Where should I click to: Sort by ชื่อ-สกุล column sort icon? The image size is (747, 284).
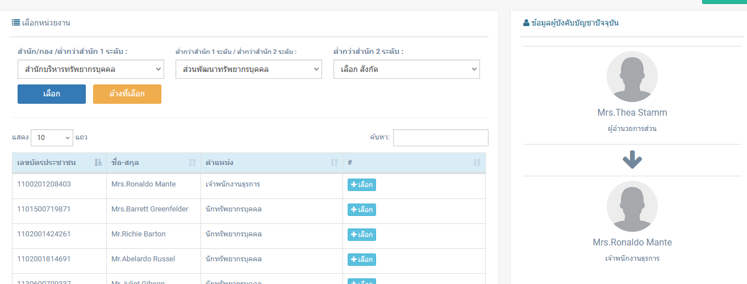[193, 163]
